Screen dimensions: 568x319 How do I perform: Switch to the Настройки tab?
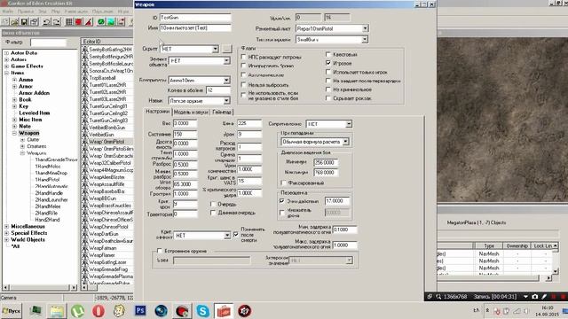(x=158, y=112)
